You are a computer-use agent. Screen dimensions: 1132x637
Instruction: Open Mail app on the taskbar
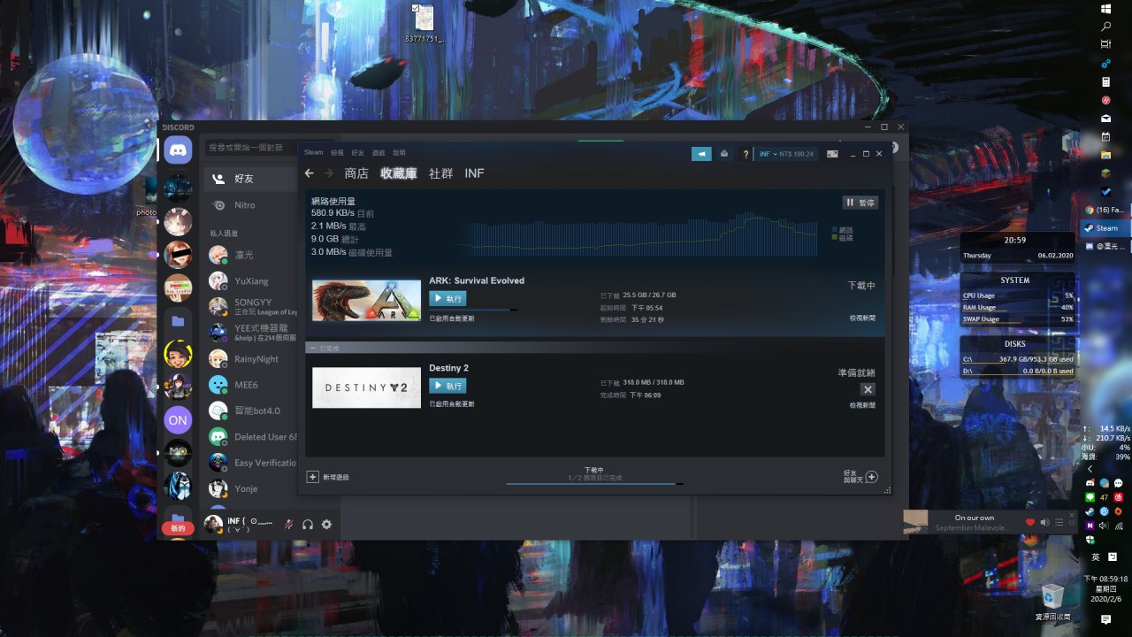1105,118
